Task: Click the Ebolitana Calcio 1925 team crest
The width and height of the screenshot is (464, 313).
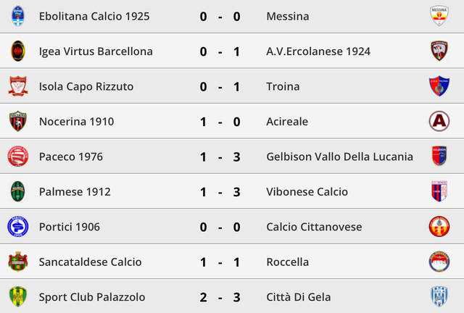Action: [17, 16]
